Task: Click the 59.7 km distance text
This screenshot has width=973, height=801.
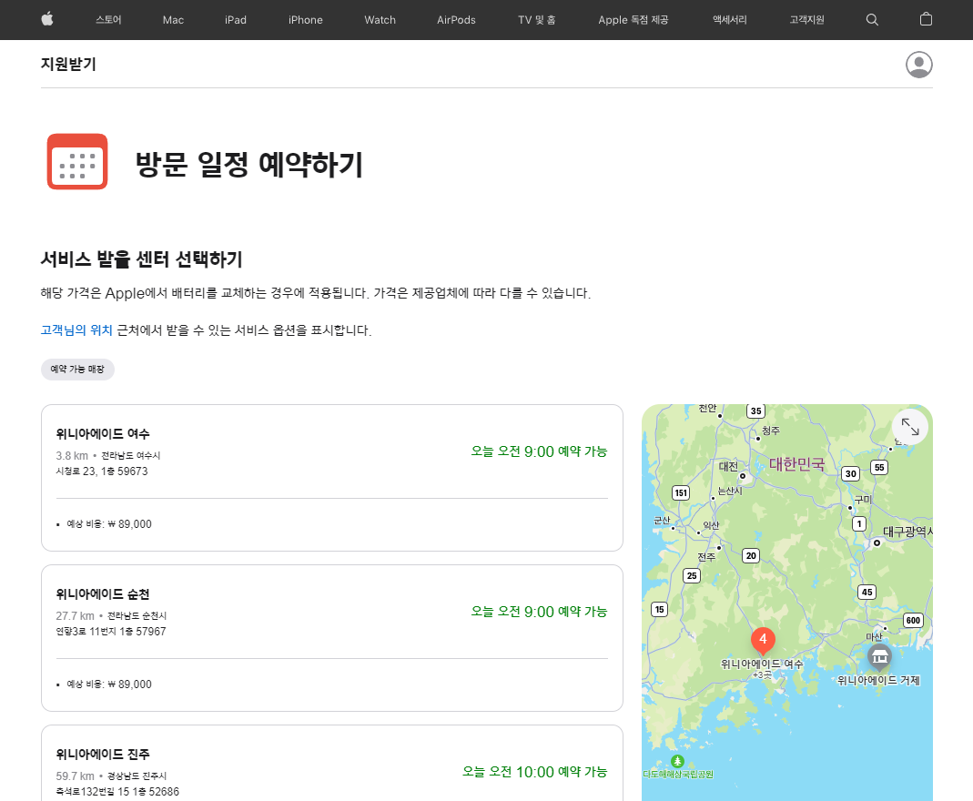Action: pyautogui.click(x=75, y=776)
